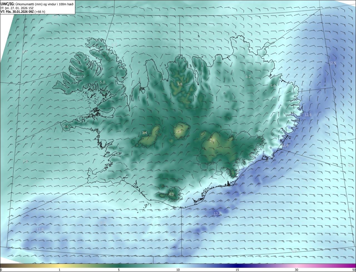This screenshot has width=356, height=272.
Task: Click the 12.6 value off the east coast
Action: coord(308,115)
